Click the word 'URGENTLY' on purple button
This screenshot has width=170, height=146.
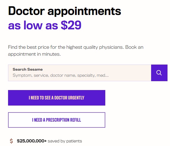pos(76,98)
